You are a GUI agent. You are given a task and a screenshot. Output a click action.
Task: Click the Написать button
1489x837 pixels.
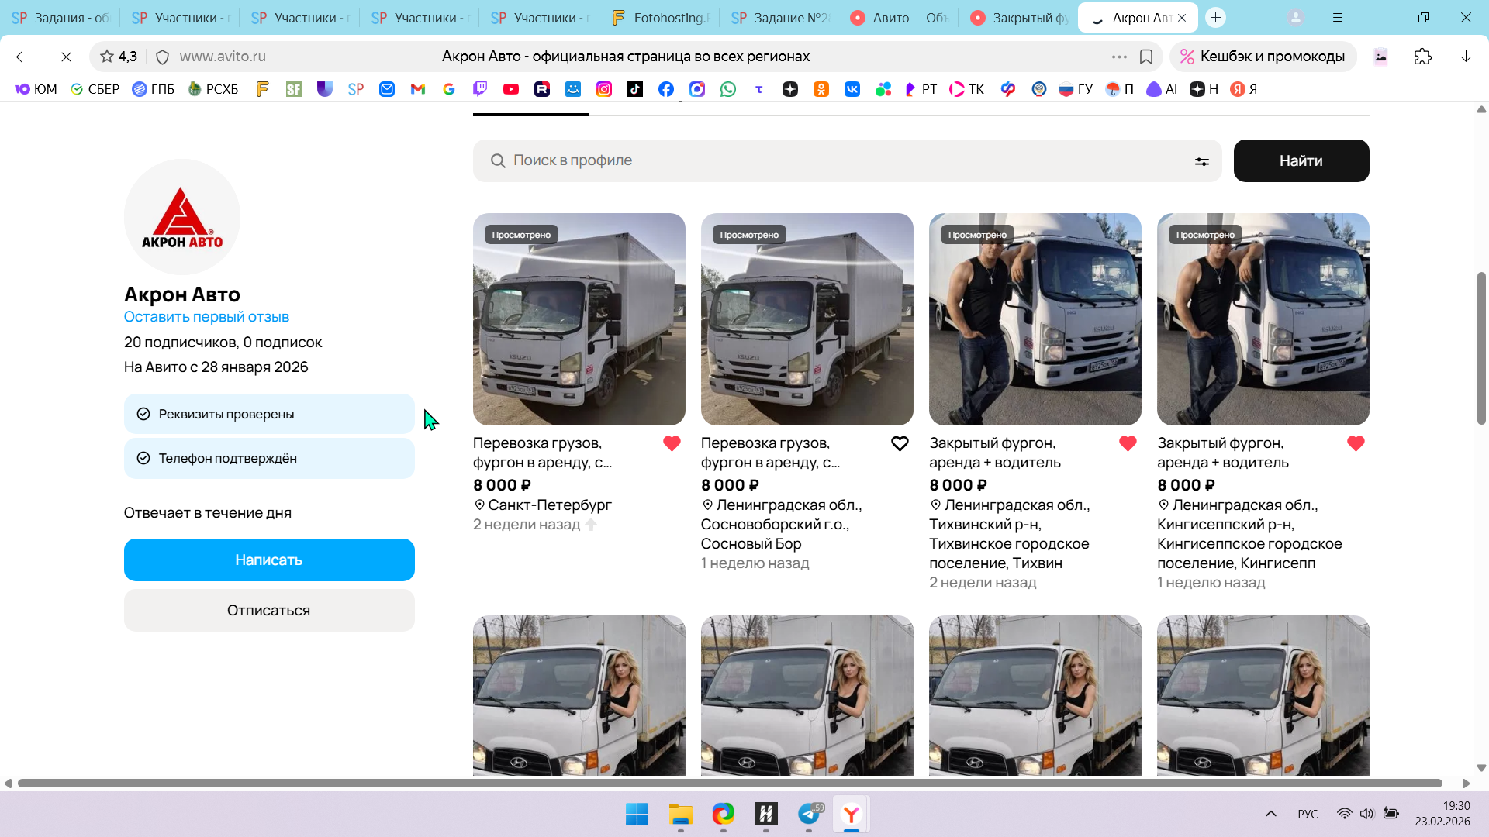coord(269,560)
